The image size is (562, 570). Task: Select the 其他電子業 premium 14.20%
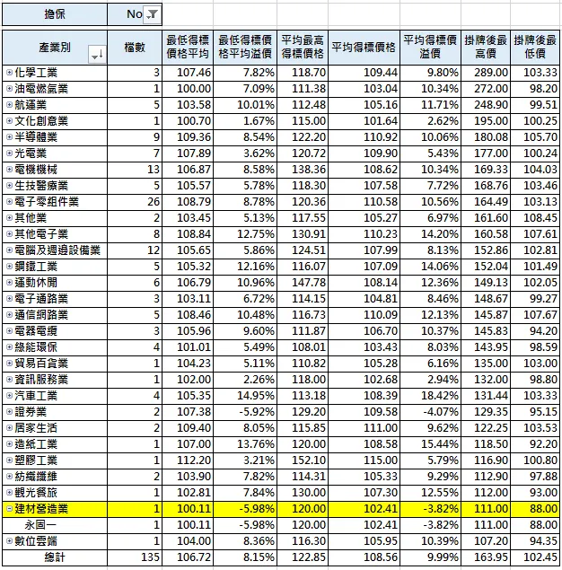pos(430,234)
